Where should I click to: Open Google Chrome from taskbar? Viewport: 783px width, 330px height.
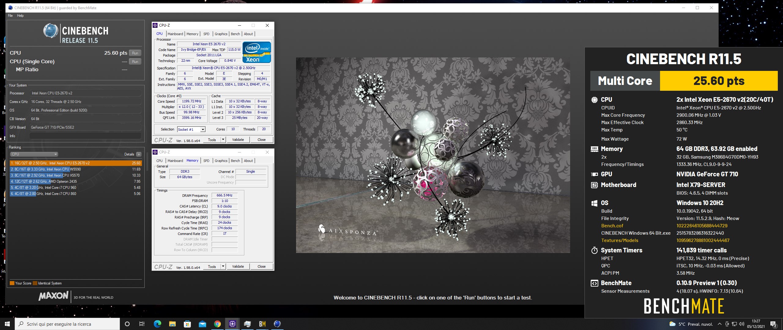point(217,324)
